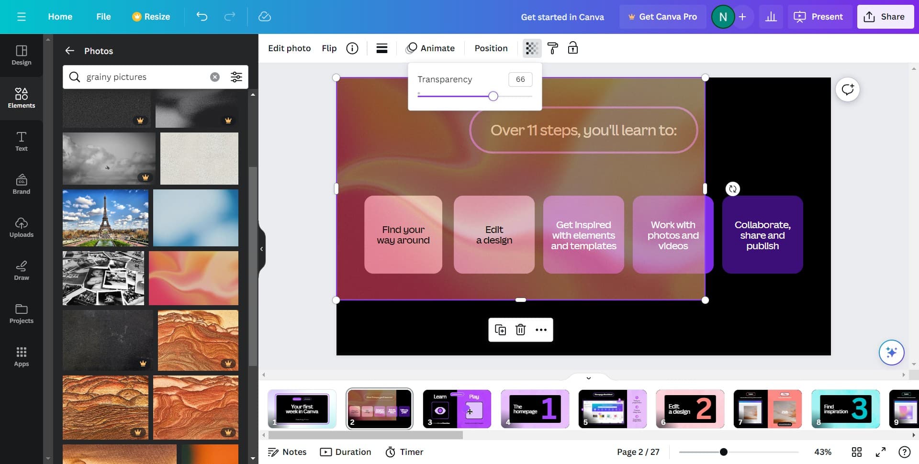Open the search filters icon in Photos
The height and width of the screenshot is (464, 919).
click(236, 77)
